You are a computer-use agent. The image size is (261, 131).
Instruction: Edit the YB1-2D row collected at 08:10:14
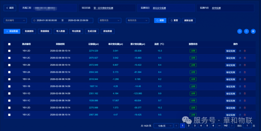click(x=240, y=108)
